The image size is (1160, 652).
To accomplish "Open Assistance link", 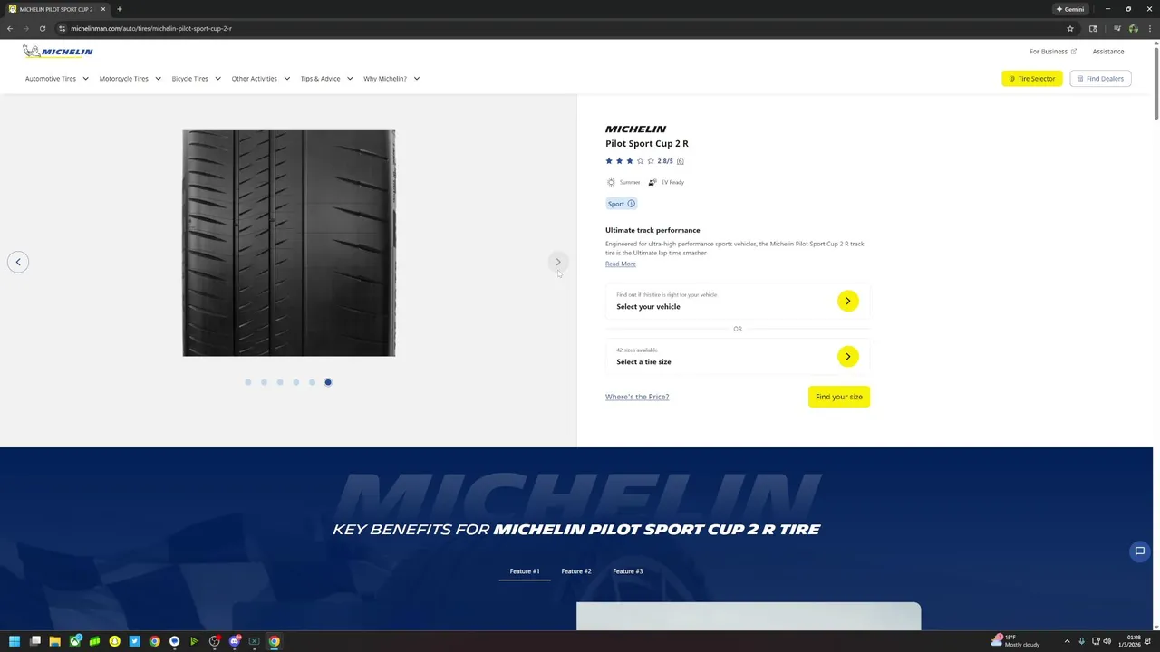I will 1108,52.
